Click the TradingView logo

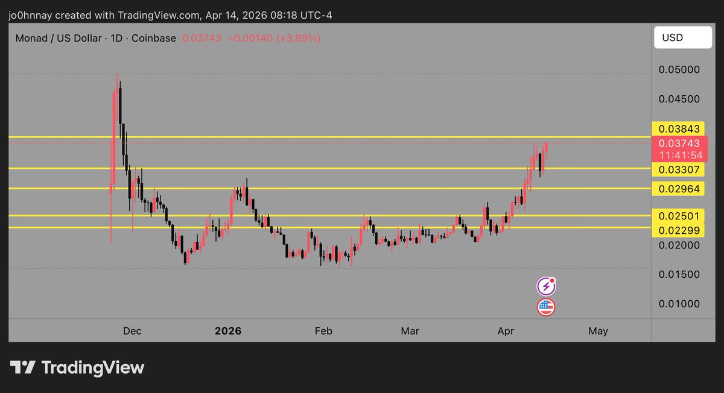pyautogui.click(x=77, y=367)
